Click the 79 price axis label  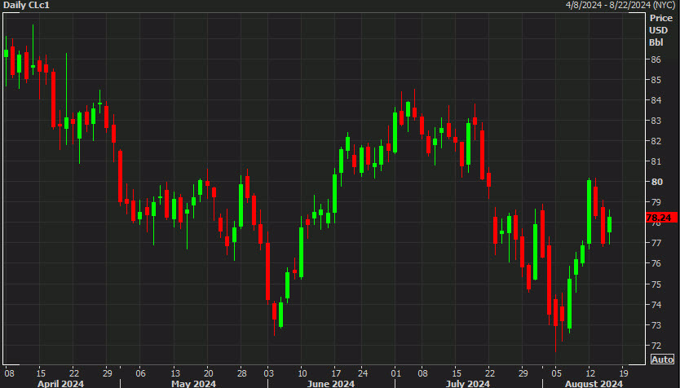click(x=656, y=202)
